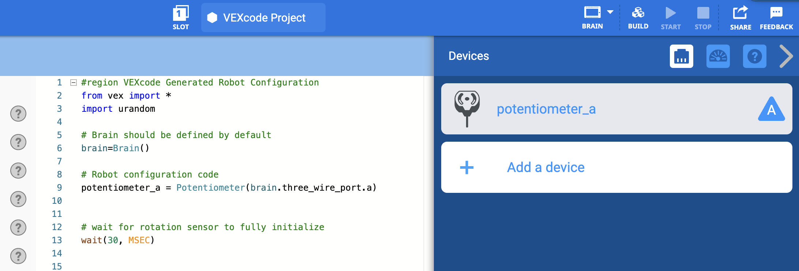
Task: Click the 'from vex import *' code line
Action: click(x=126, y=96)
